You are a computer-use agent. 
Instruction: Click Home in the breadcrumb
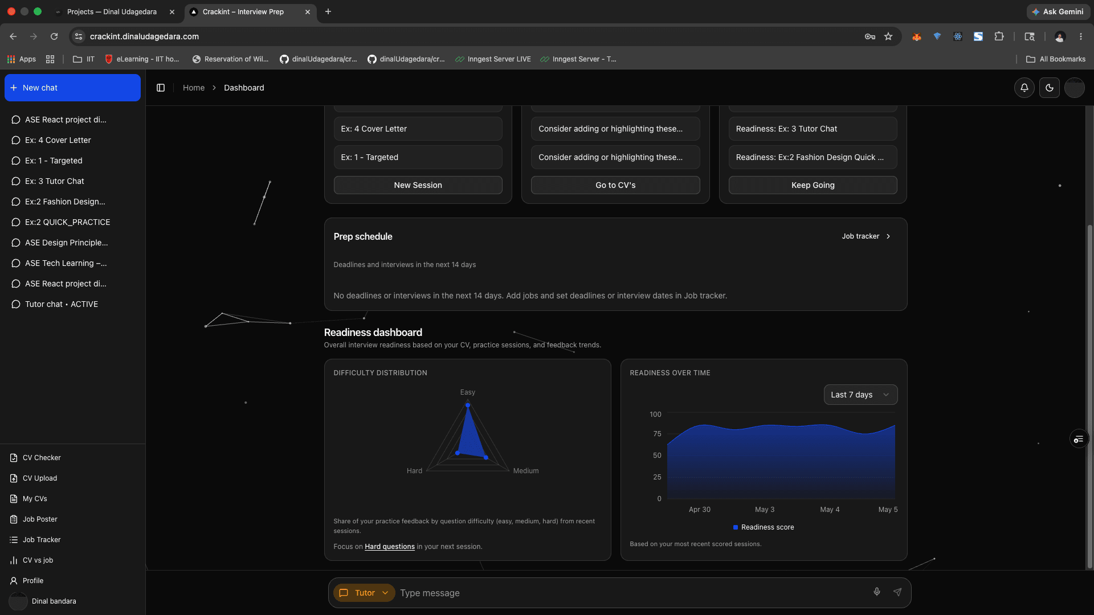tap(194, 88)
